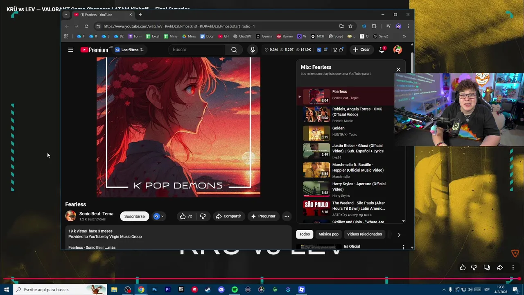Open the YouTube hamburger guide menu

coord(70,50)
